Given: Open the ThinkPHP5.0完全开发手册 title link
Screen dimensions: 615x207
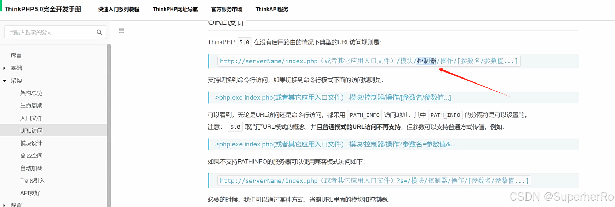Looking at the screenshot, I should [x=43, y=9].
